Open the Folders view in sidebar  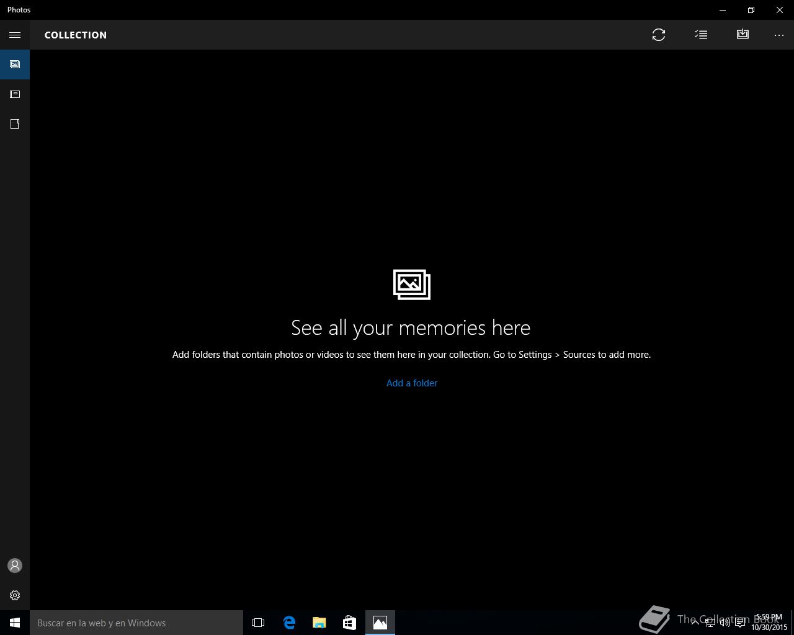tap(15, 124)
